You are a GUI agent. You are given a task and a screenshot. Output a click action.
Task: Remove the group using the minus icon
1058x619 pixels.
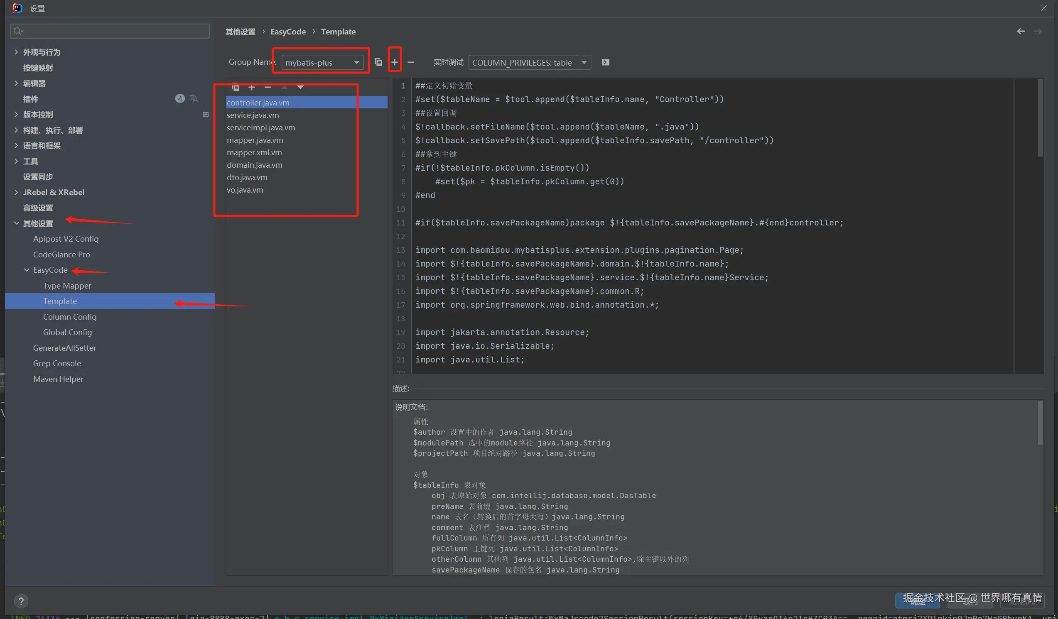pos(410,62)
